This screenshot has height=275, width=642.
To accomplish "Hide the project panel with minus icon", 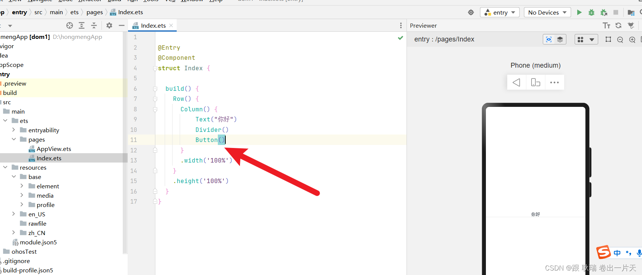I will tap(122, 25).
